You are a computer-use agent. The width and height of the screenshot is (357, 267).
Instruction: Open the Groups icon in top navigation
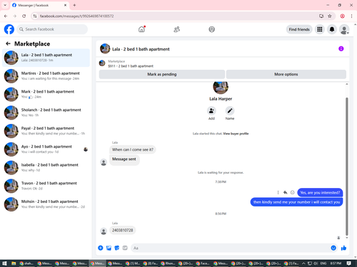[211, 29]
